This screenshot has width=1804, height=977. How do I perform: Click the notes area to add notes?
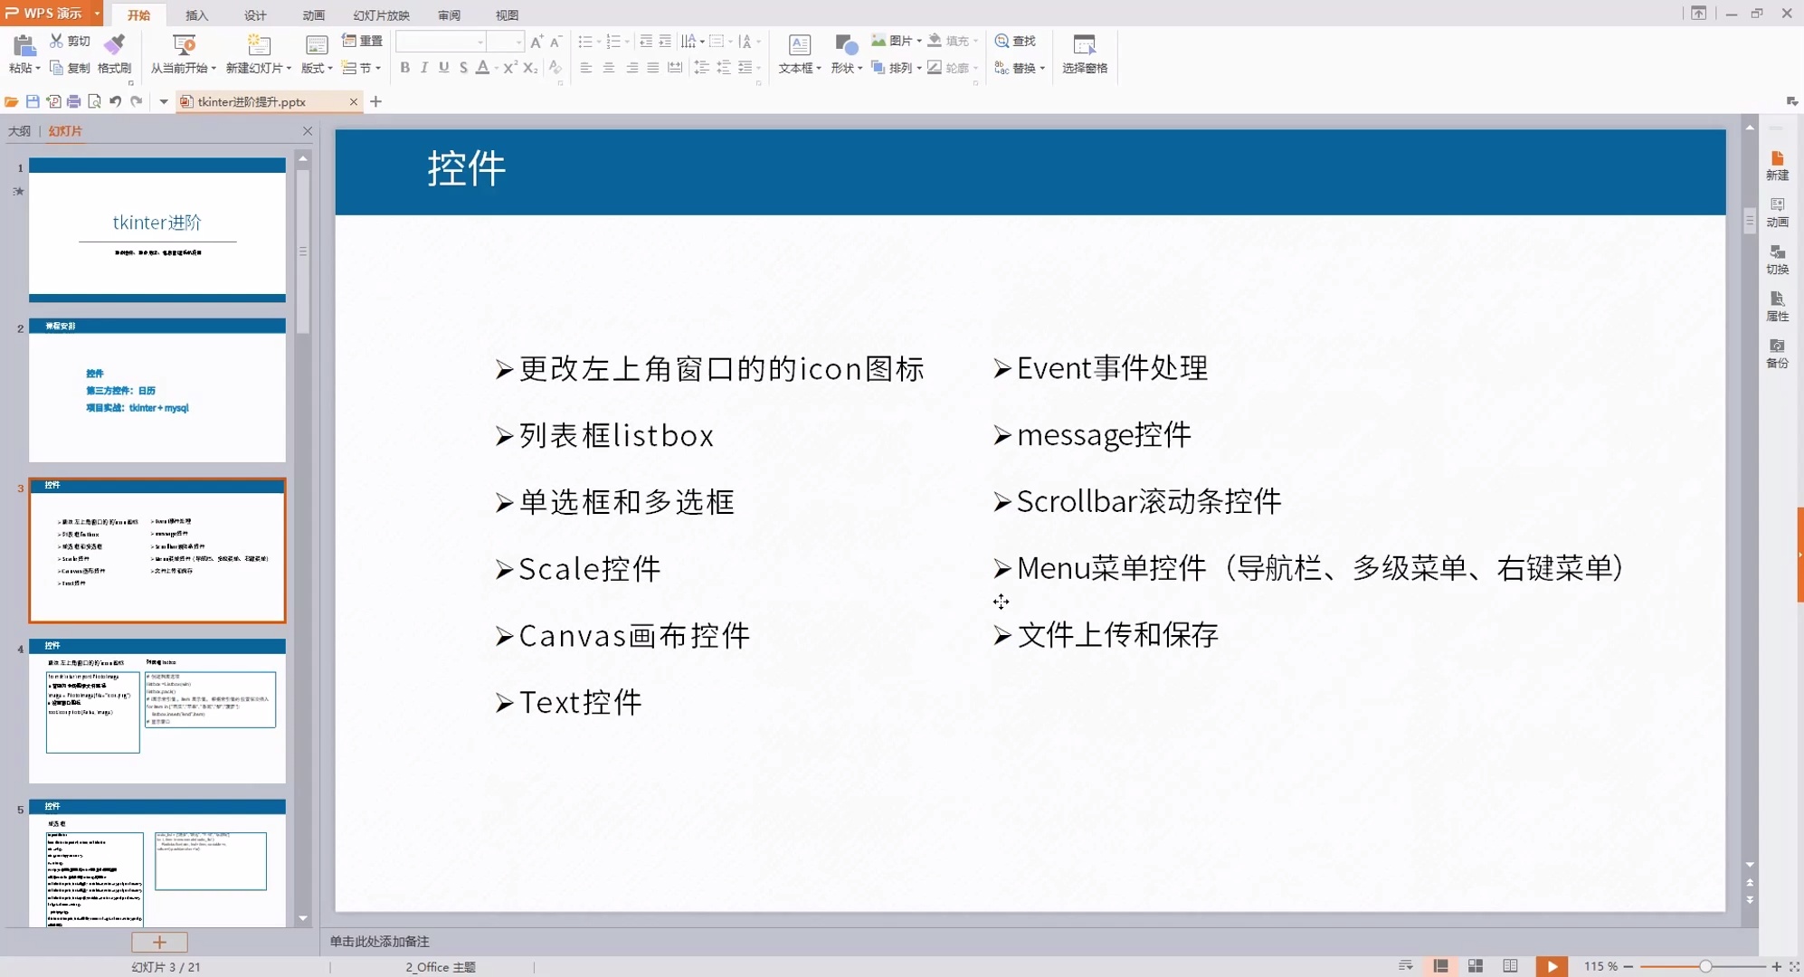click(379, 941)
